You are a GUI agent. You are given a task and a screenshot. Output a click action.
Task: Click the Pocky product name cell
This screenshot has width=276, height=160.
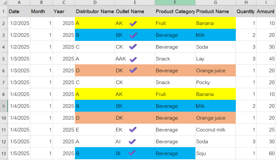[215, 82]
